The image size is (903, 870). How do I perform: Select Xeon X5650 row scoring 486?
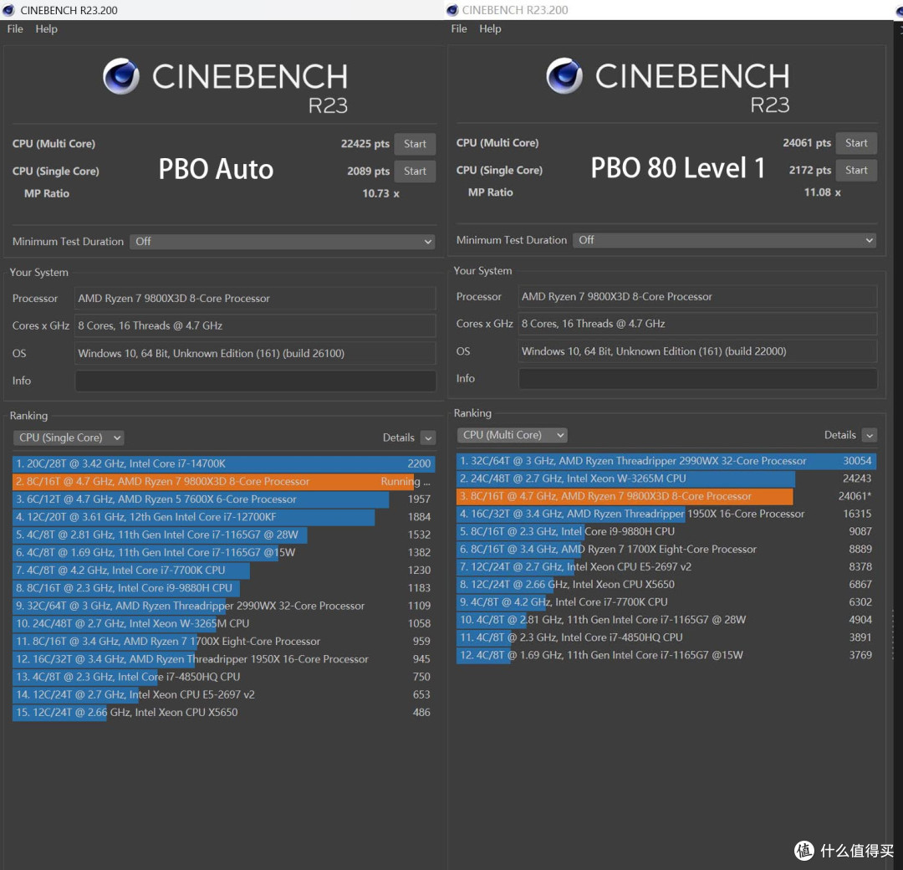[x=223, y=713]
